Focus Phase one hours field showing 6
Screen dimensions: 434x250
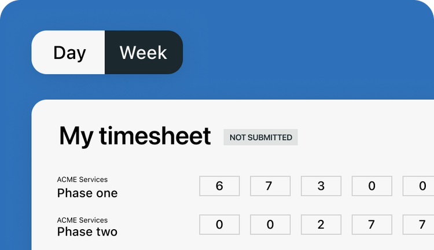click(x=219, y=186)
